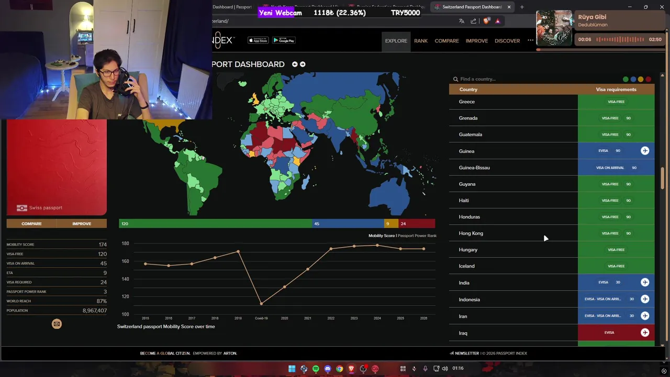
Task: Open Discord from the taskbar
Action: pyautogui.click(x=328, y=369)
